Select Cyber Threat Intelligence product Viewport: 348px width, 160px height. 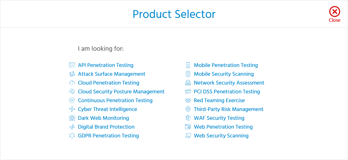click(107, 109)
